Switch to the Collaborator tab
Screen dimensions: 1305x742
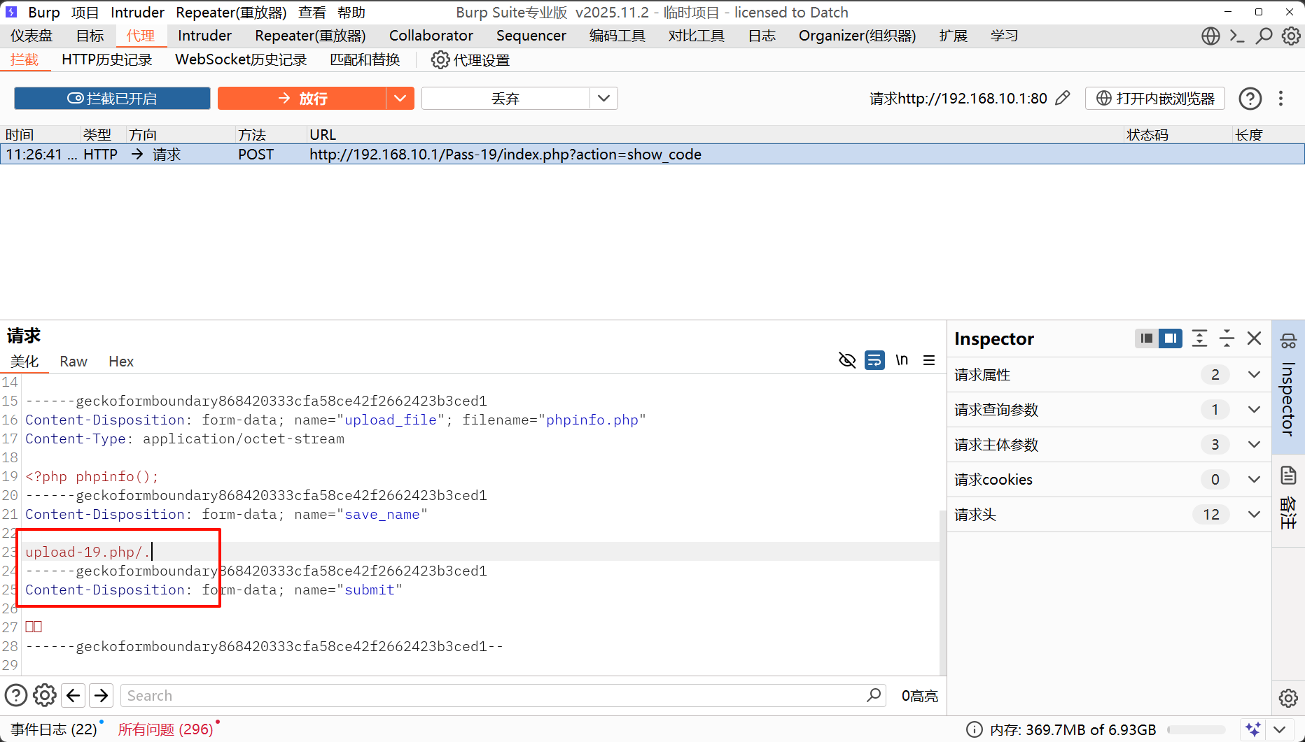tap(431, 36)
